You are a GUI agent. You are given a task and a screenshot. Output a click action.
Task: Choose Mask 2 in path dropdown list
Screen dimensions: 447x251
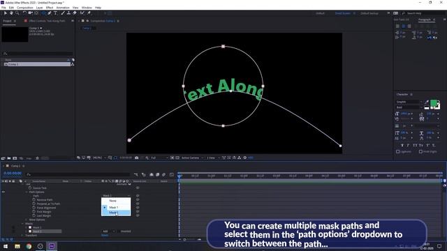click(116, 213)
